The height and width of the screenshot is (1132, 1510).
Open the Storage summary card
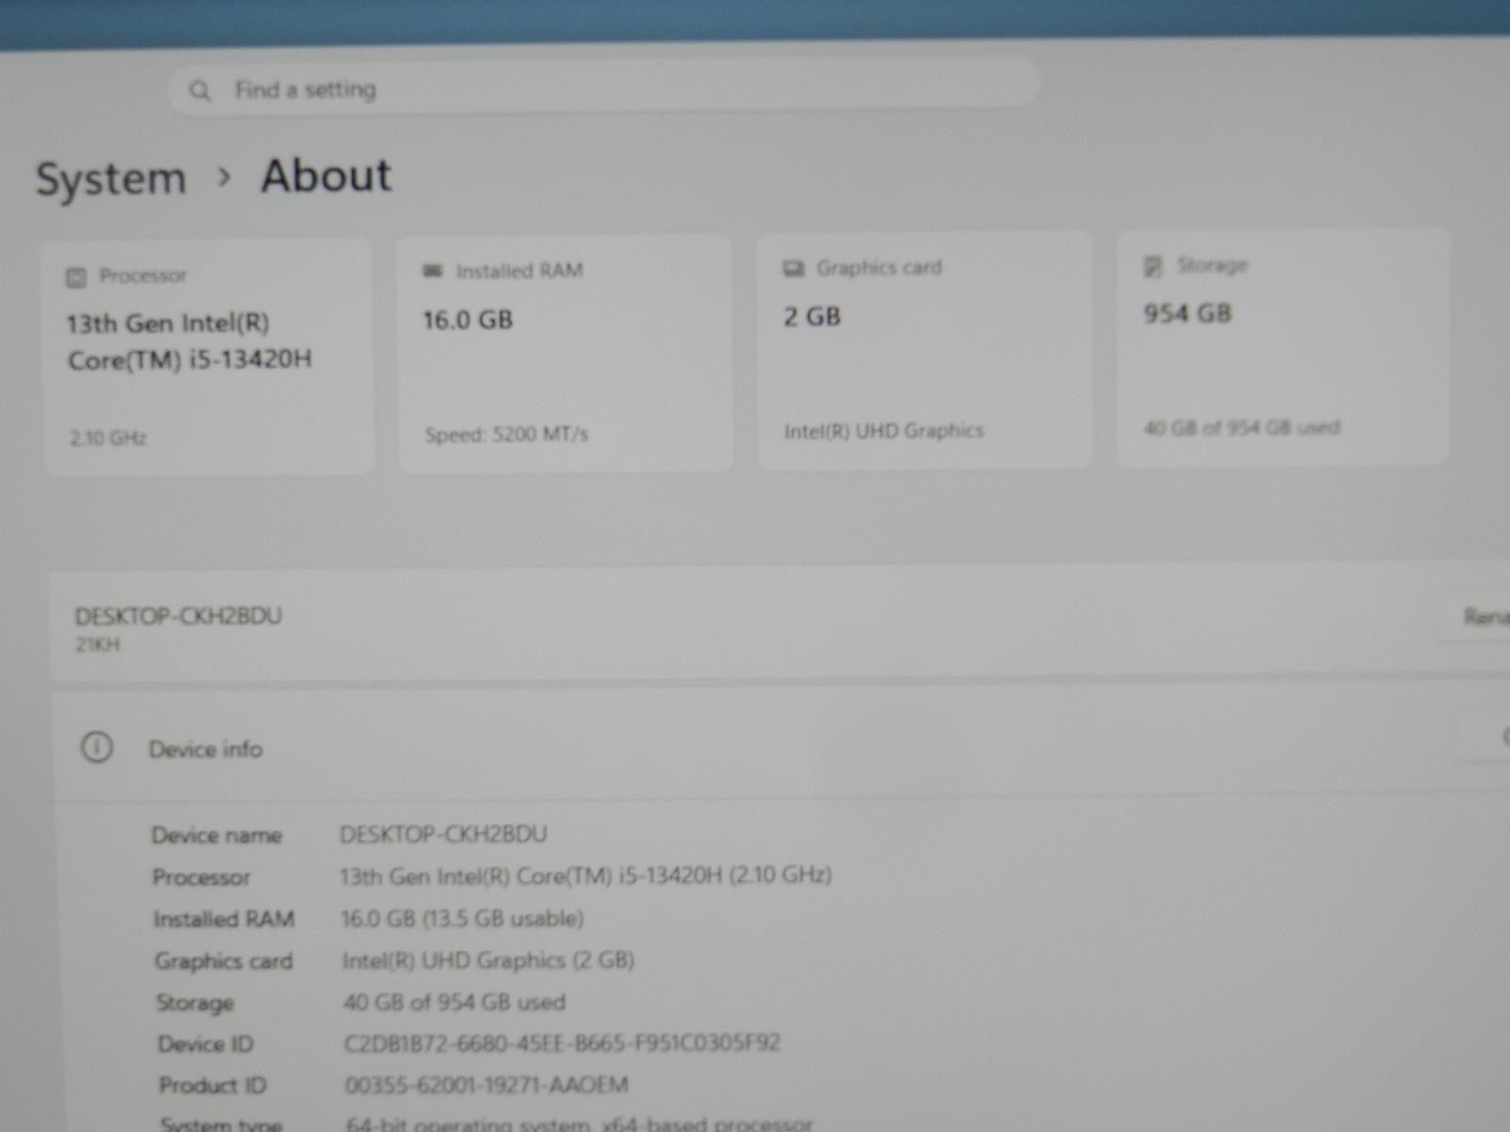tap(1283, 346)
